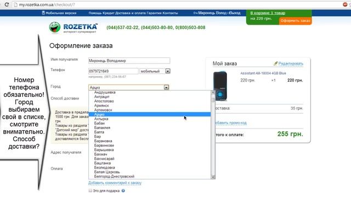
Task: Pick 'Ахтырка' from the city list
Action: tap(101, 119)
